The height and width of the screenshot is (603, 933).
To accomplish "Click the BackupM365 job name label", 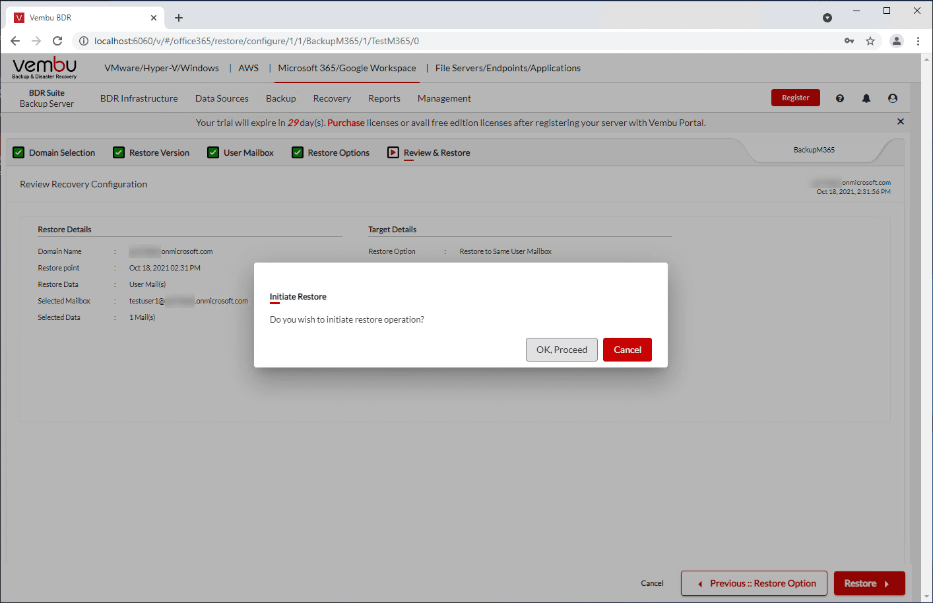I will [814, 150].
